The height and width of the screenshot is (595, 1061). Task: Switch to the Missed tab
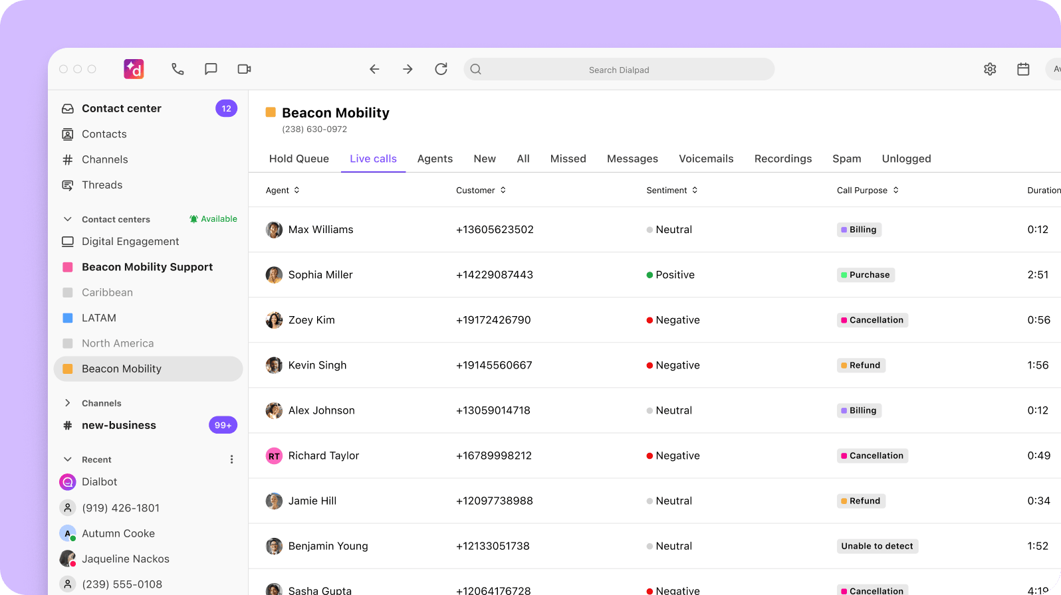(x=568, y=159)
